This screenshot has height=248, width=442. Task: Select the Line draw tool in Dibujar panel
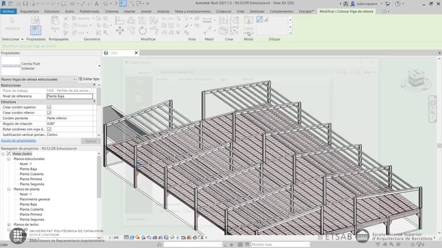[x=260, y=20]
